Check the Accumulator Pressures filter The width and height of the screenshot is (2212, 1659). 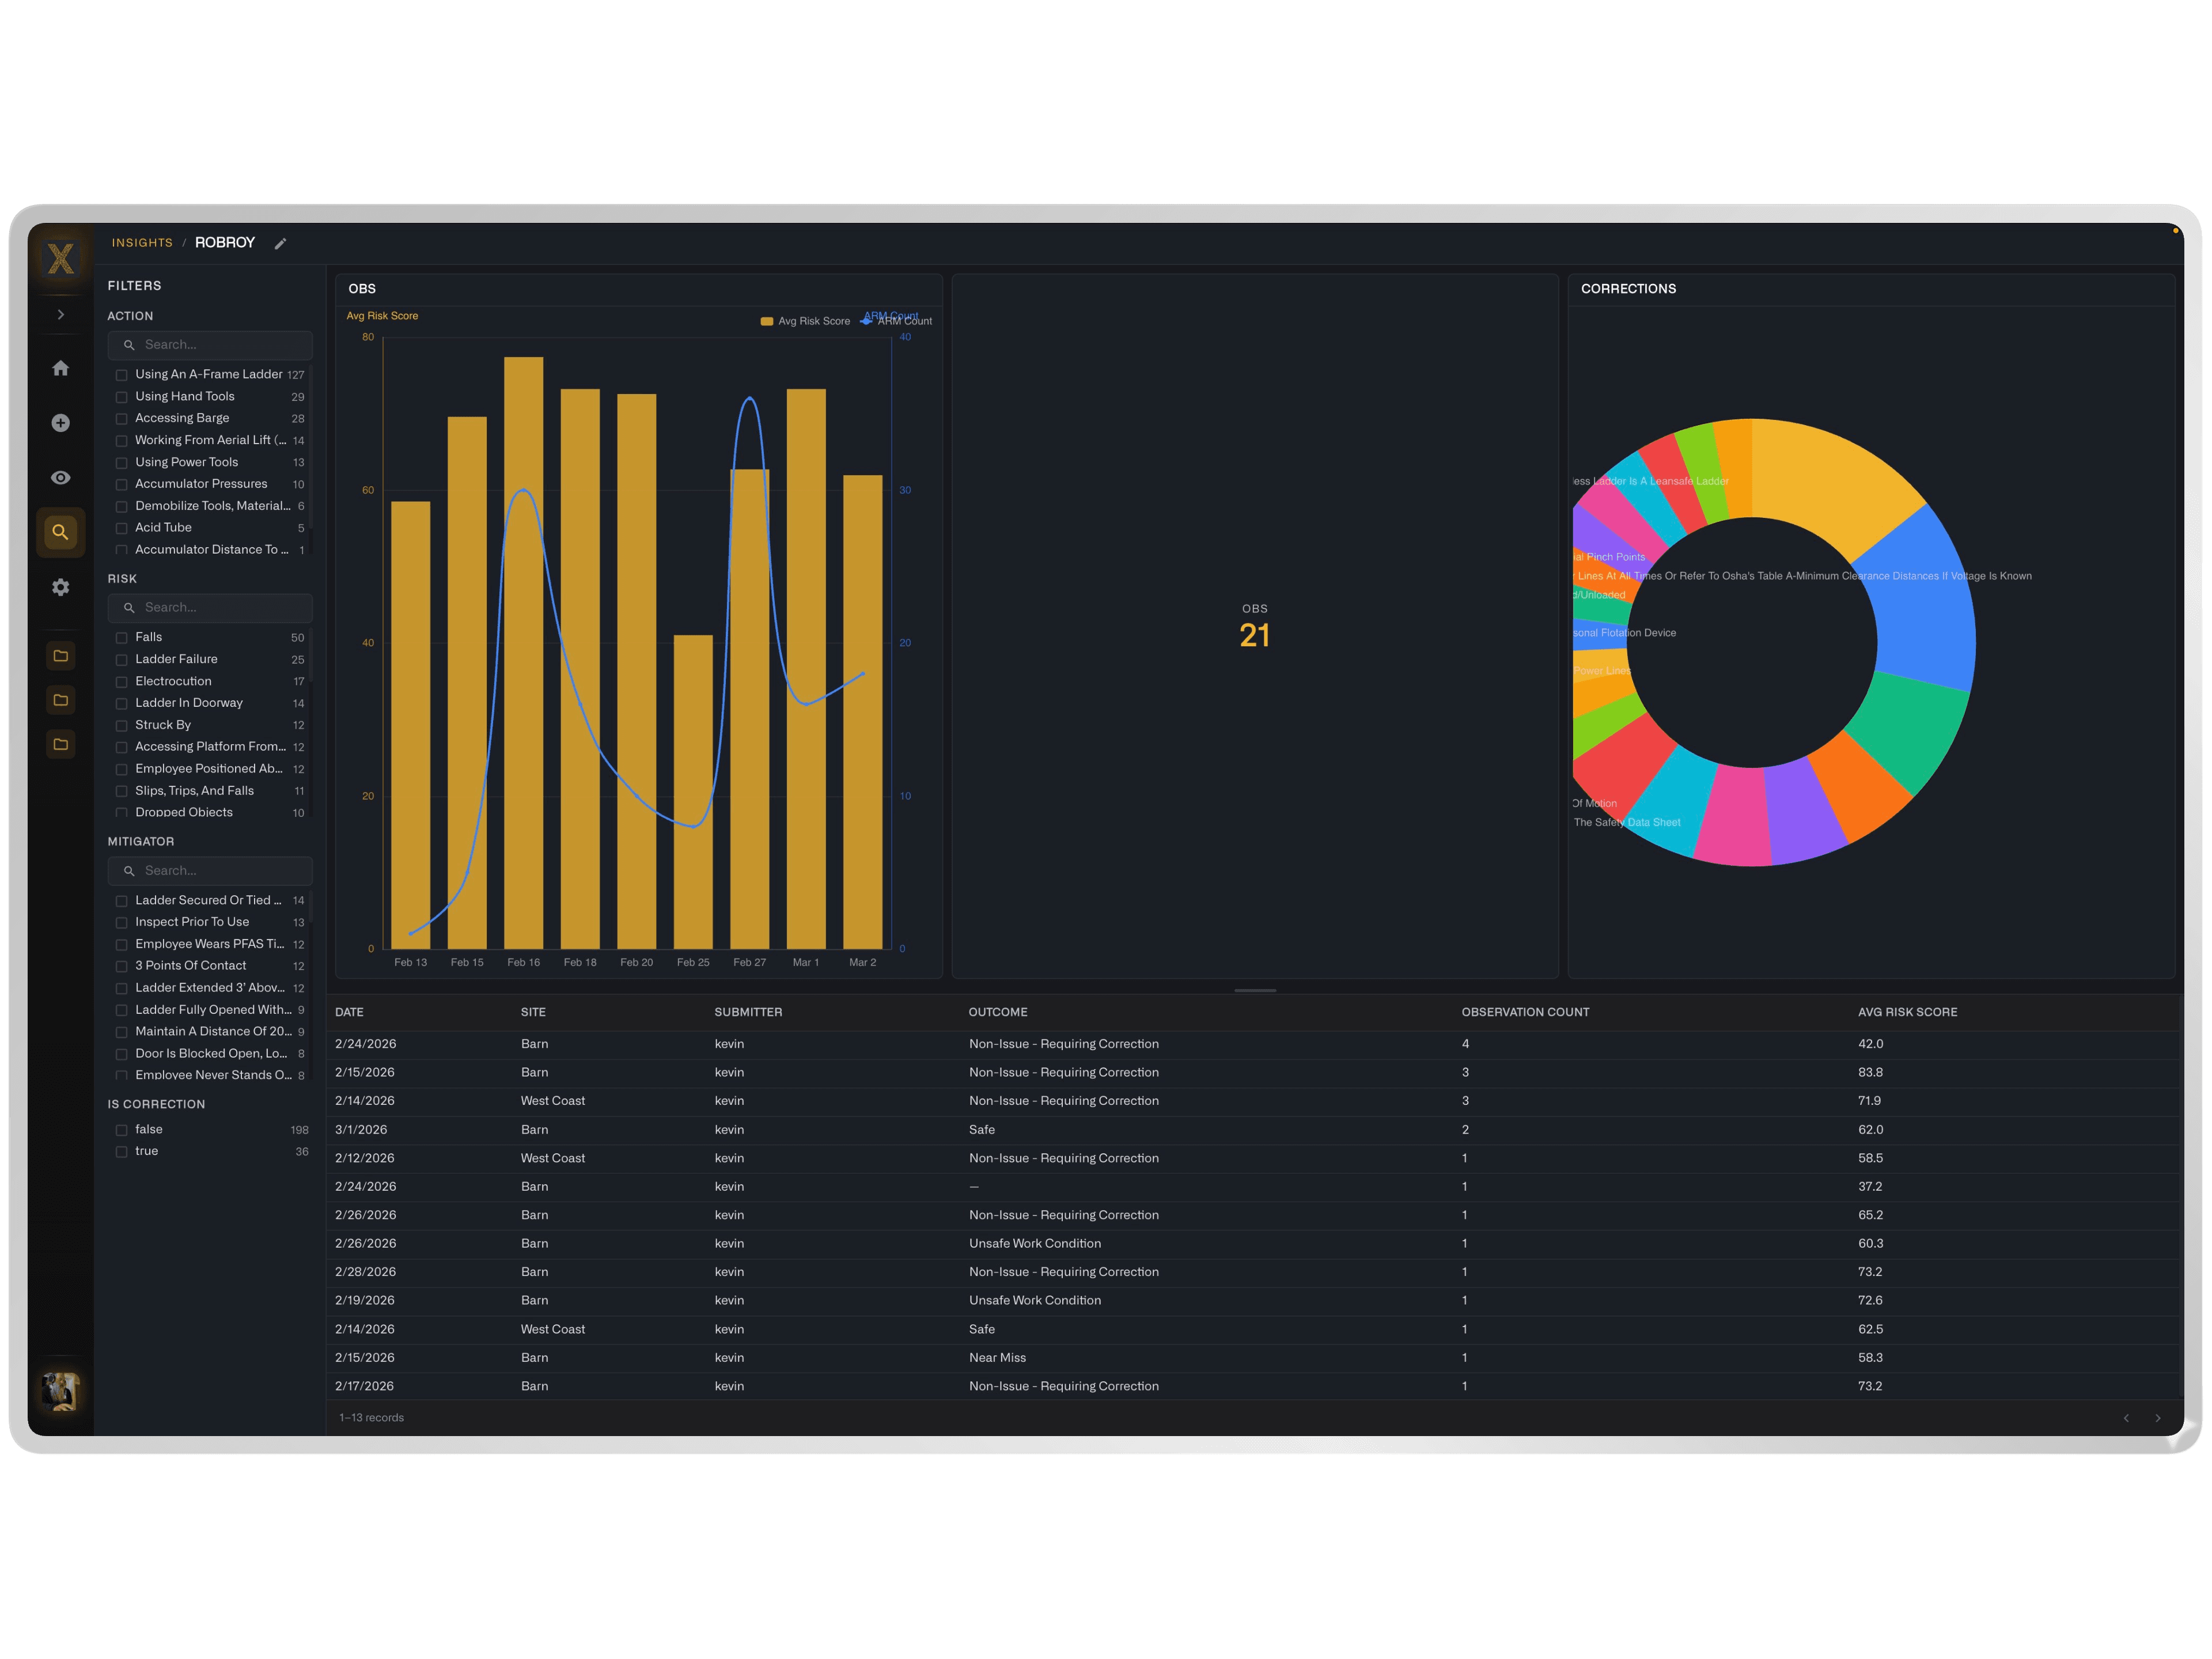[x=121, y=485]
